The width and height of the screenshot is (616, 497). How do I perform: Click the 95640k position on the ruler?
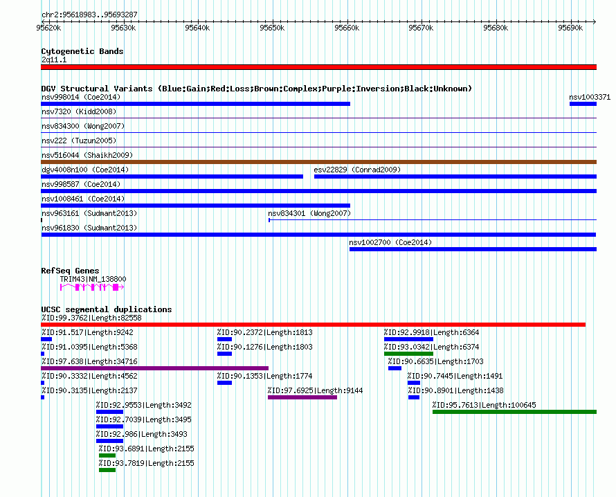click(198, 28)
